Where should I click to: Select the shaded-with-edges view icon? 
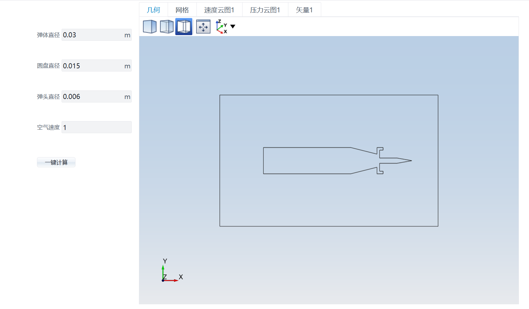166,27
